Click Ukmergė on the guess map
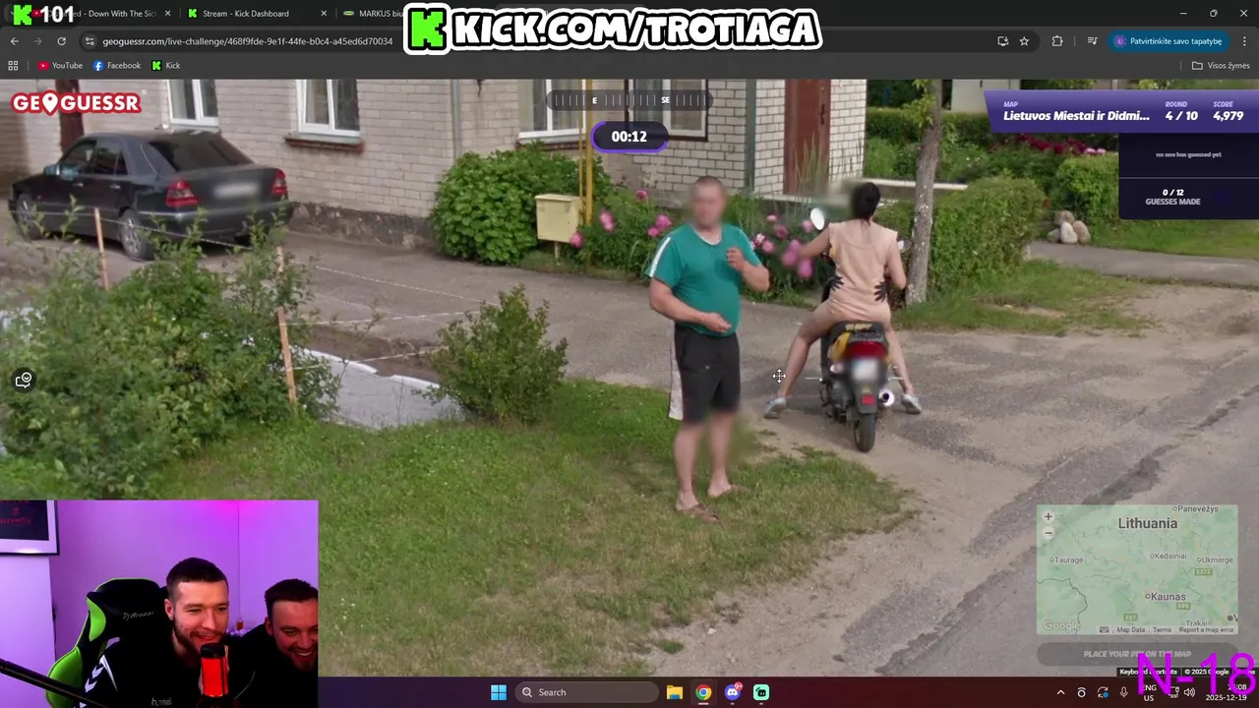Screen dimensions: 1259x708 [x=1216, y=560]
